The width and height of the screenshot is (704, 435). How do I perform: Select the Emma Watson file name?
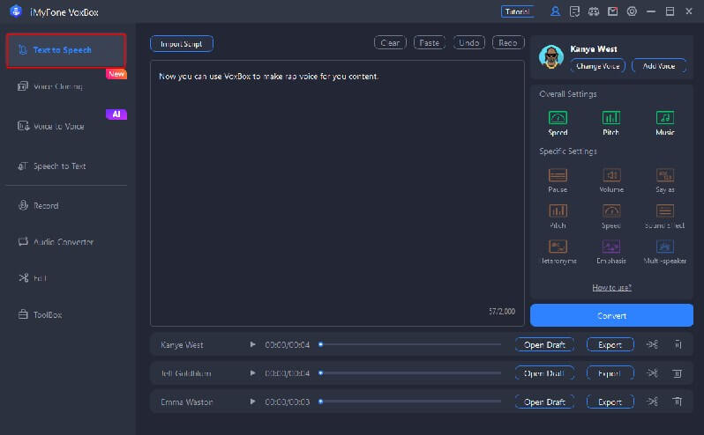(x=187, y=402)
